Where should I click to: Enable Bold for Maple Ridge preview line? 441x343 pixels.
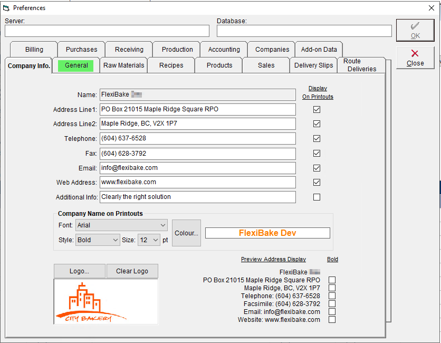(332, 288)
